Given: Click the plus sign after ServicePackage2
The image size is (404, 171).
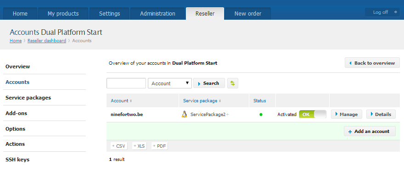Looking at the screenshot, I should click(x=228, y=115).
